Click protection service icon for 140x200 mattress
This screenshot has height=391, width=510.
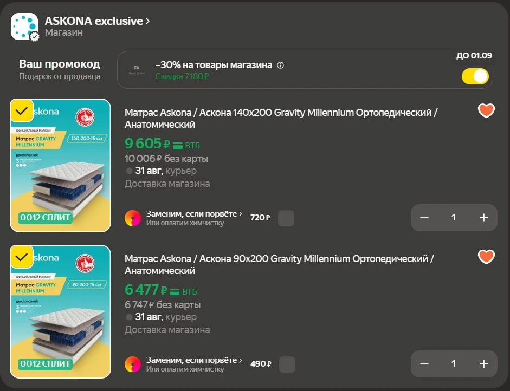coord(133,218)
